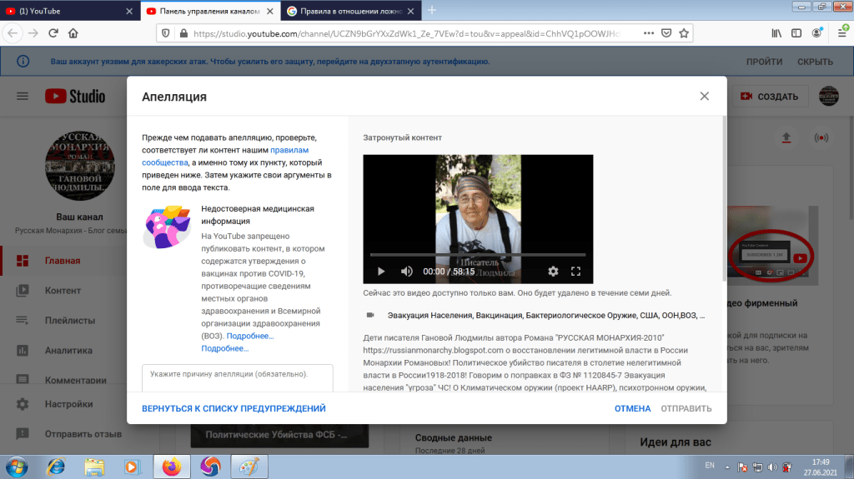Reload the page in Firefox

[x=53, y=33]
